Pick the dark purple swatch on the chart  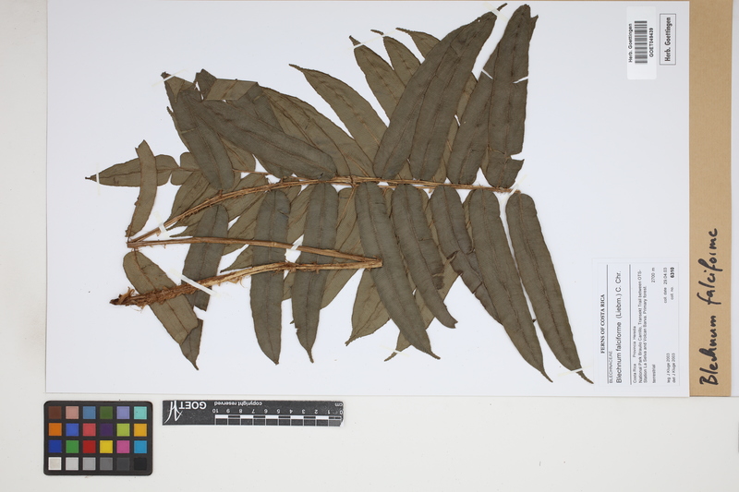pos(106,429)
